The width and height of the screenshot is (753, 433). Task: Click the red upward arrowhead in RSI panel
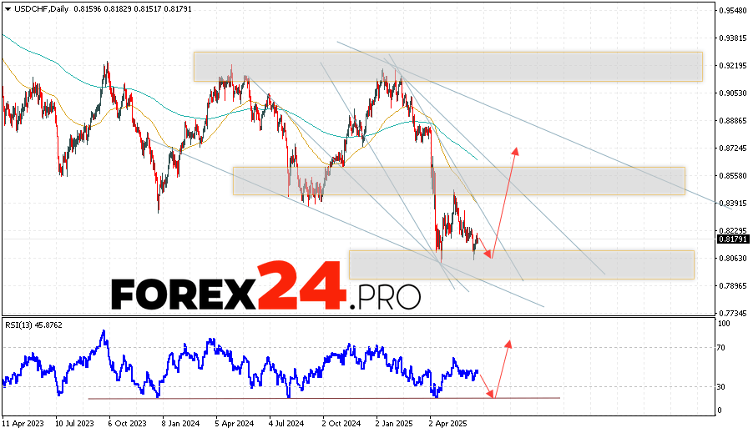tap(508, 343)
